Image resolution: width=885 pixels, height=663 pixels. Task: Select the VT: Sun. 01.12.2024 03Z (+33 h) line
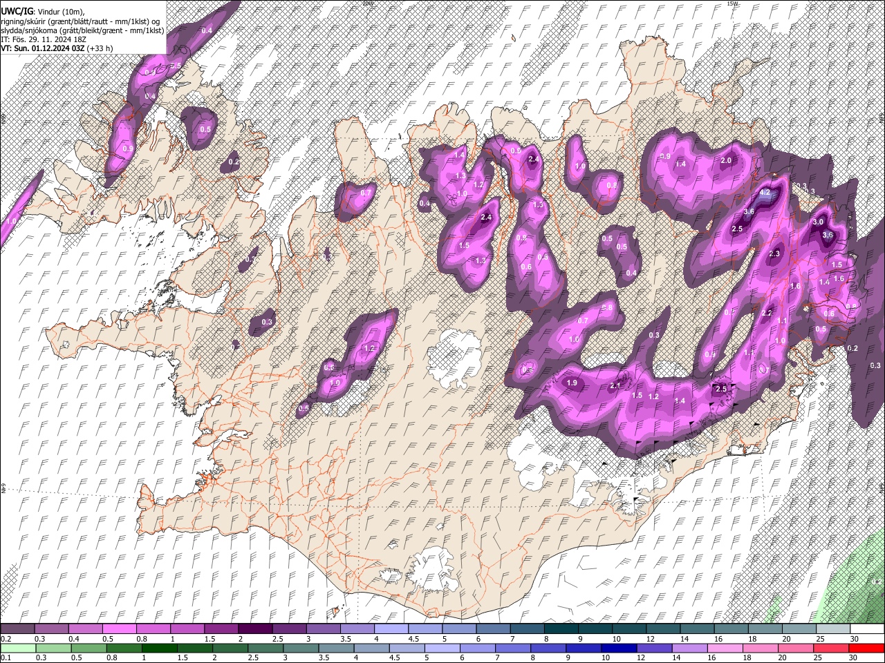[57, 48]
